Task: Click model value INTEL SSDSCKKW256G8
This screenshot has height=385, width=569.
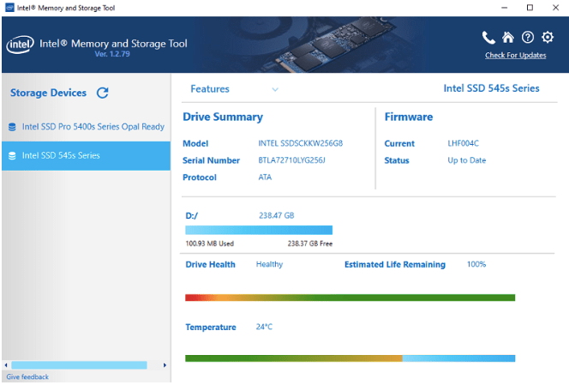Action: 301,143
